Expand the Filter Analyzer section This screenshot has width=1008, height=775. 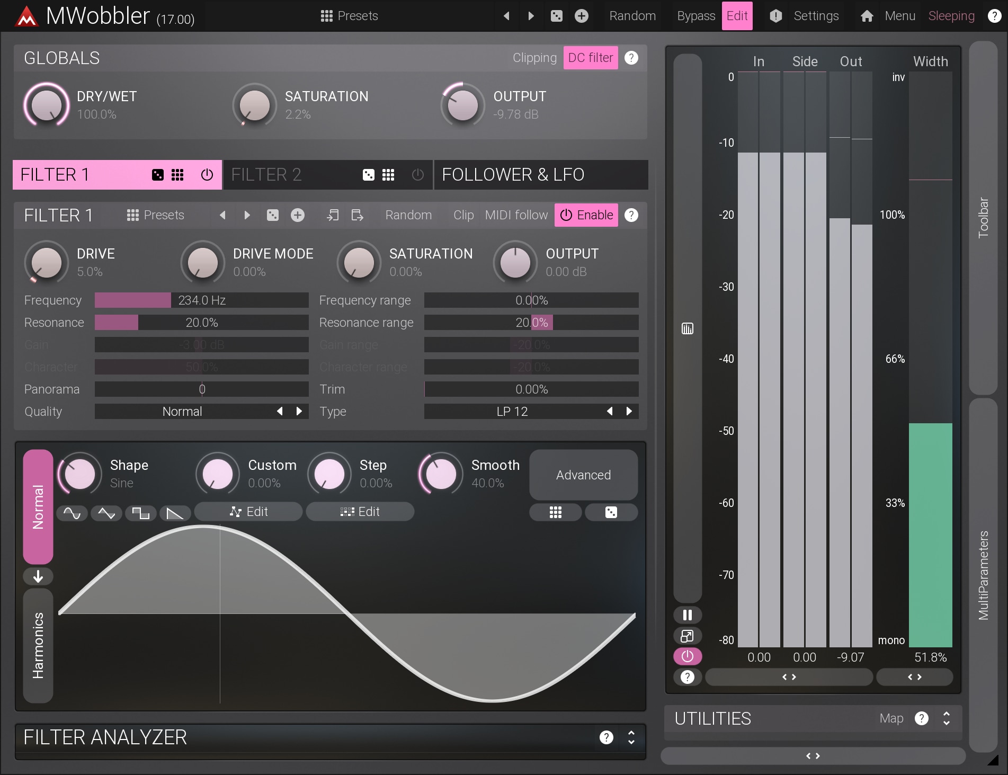631,737
